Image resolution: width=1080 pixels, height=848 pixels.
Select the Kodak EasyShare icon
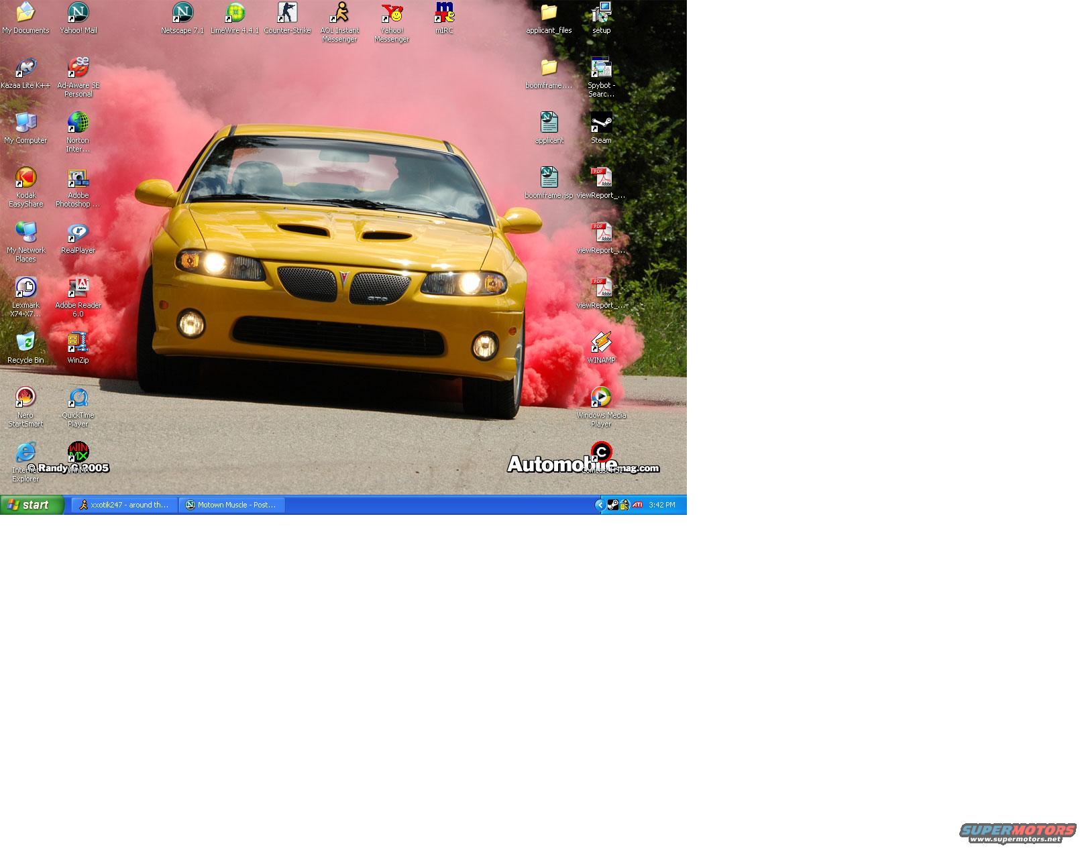click(25, 187)
